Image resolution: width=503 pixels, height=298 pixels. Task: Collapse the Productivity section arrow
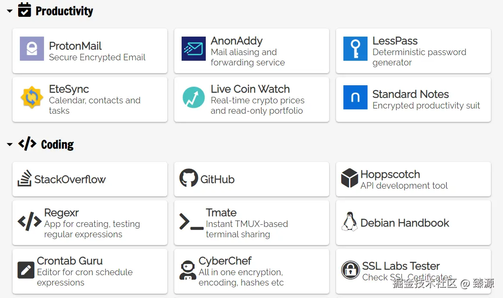[9, 12]
